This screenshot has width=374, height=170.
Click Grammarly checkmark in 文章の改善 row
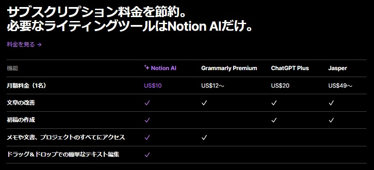pos(204,103)
